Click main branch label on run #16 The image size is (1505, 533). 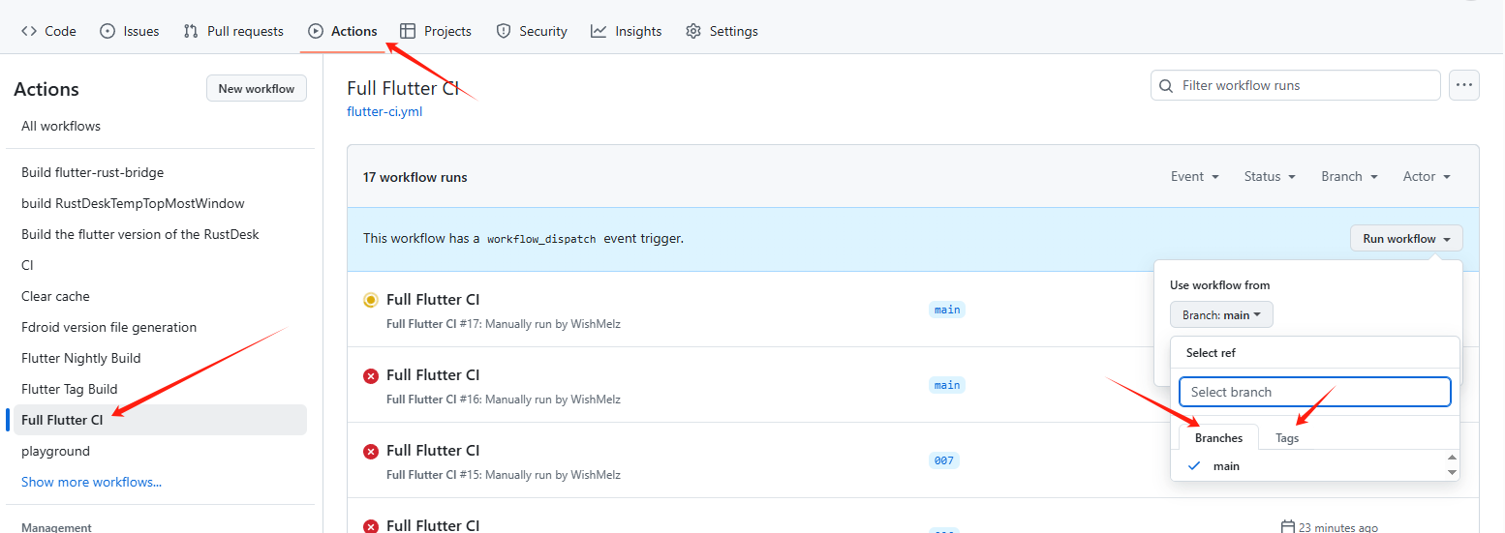coord(947,385)
